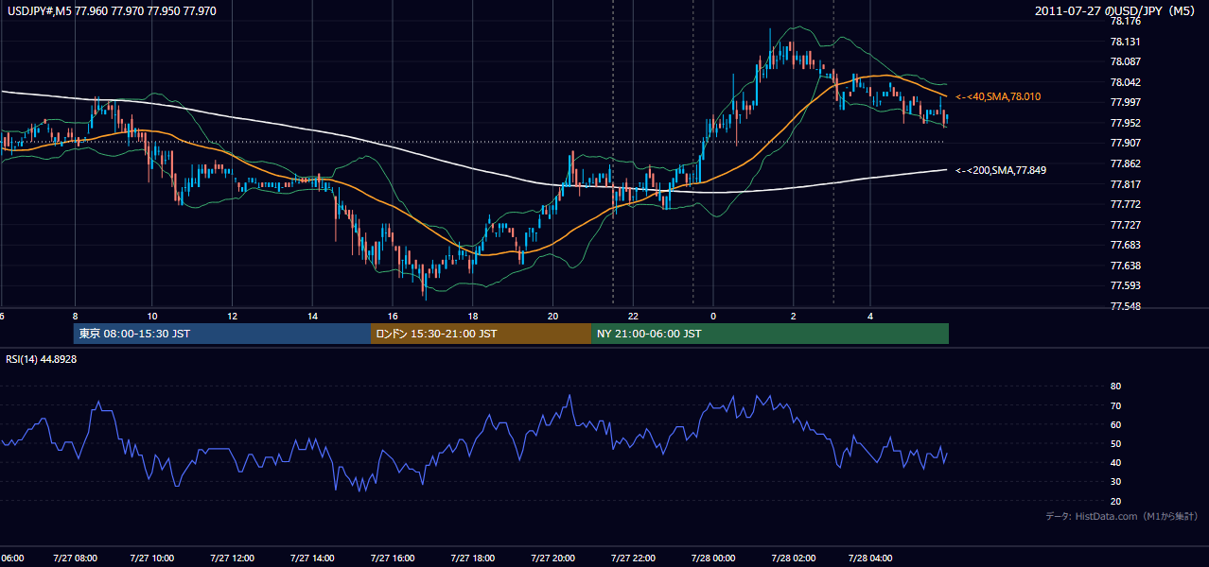Screen dimensions: 1209x567
Task: Click hour label 22 under the price chart
Action: point(633,316)
